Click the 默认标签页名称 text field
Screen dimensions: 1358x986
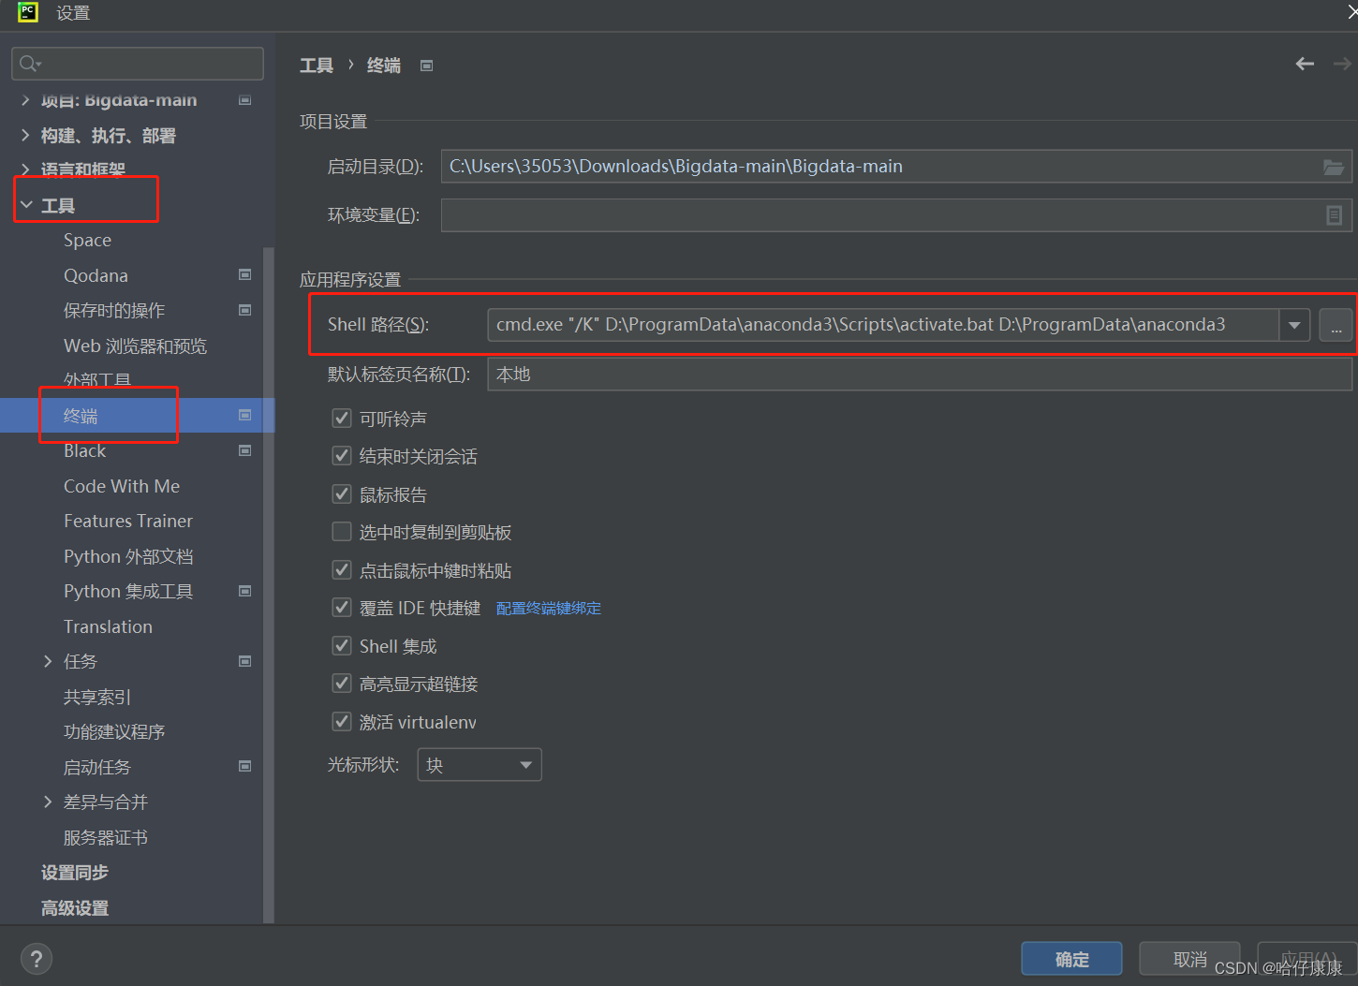coord(920,375)
